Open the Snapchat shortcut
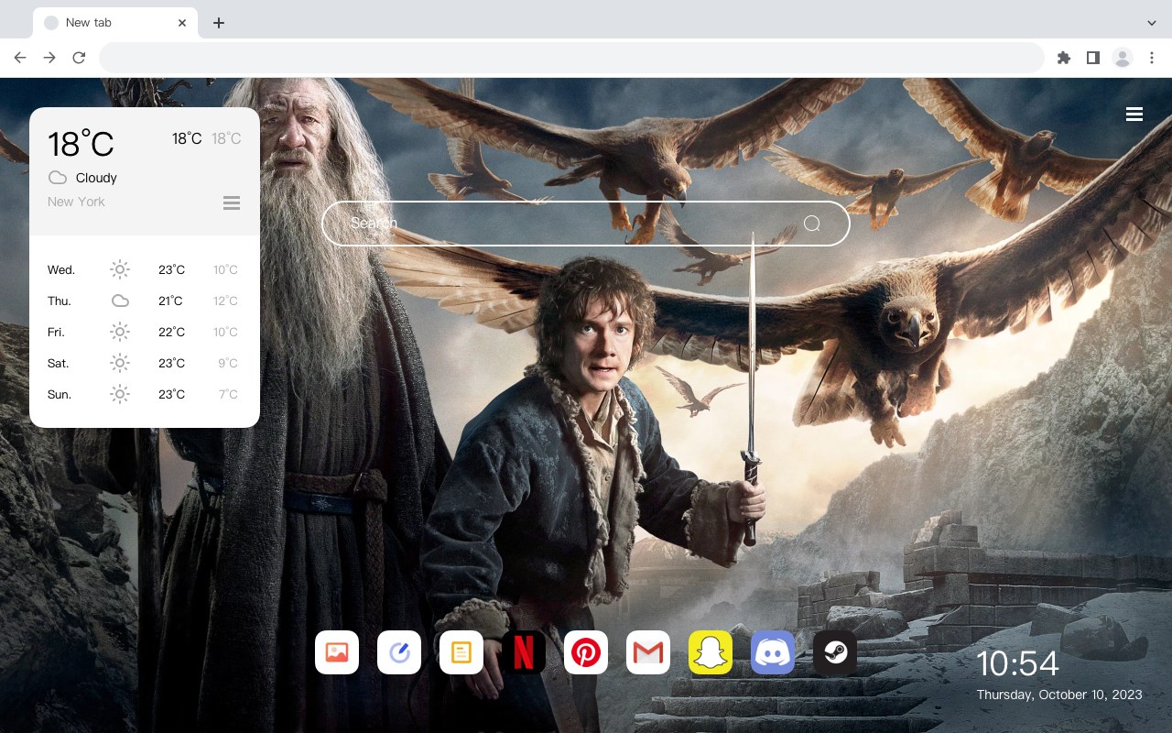The height and width of the screenshot is (733, 1172). (x=711, y=652)
